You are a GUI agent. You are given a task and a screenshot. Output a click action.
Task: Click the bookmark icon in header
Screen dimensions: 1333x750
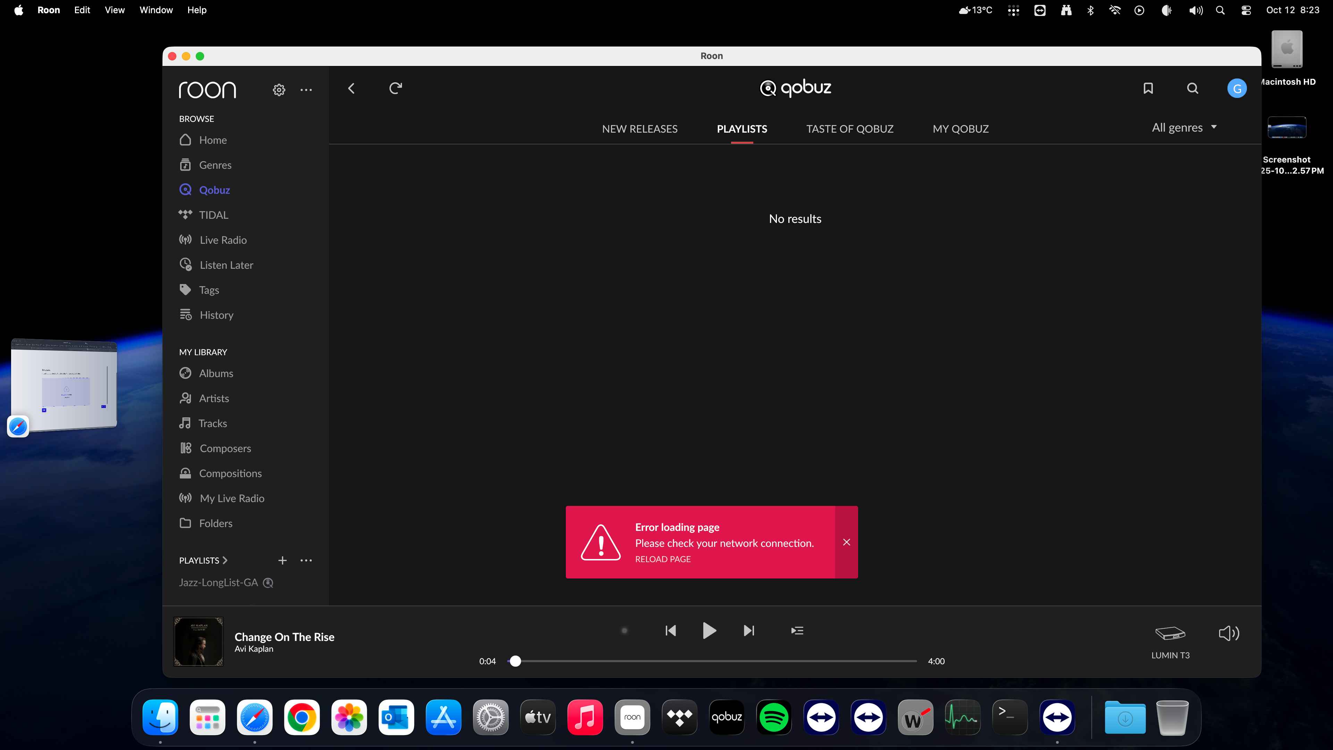coord(1148,89)
